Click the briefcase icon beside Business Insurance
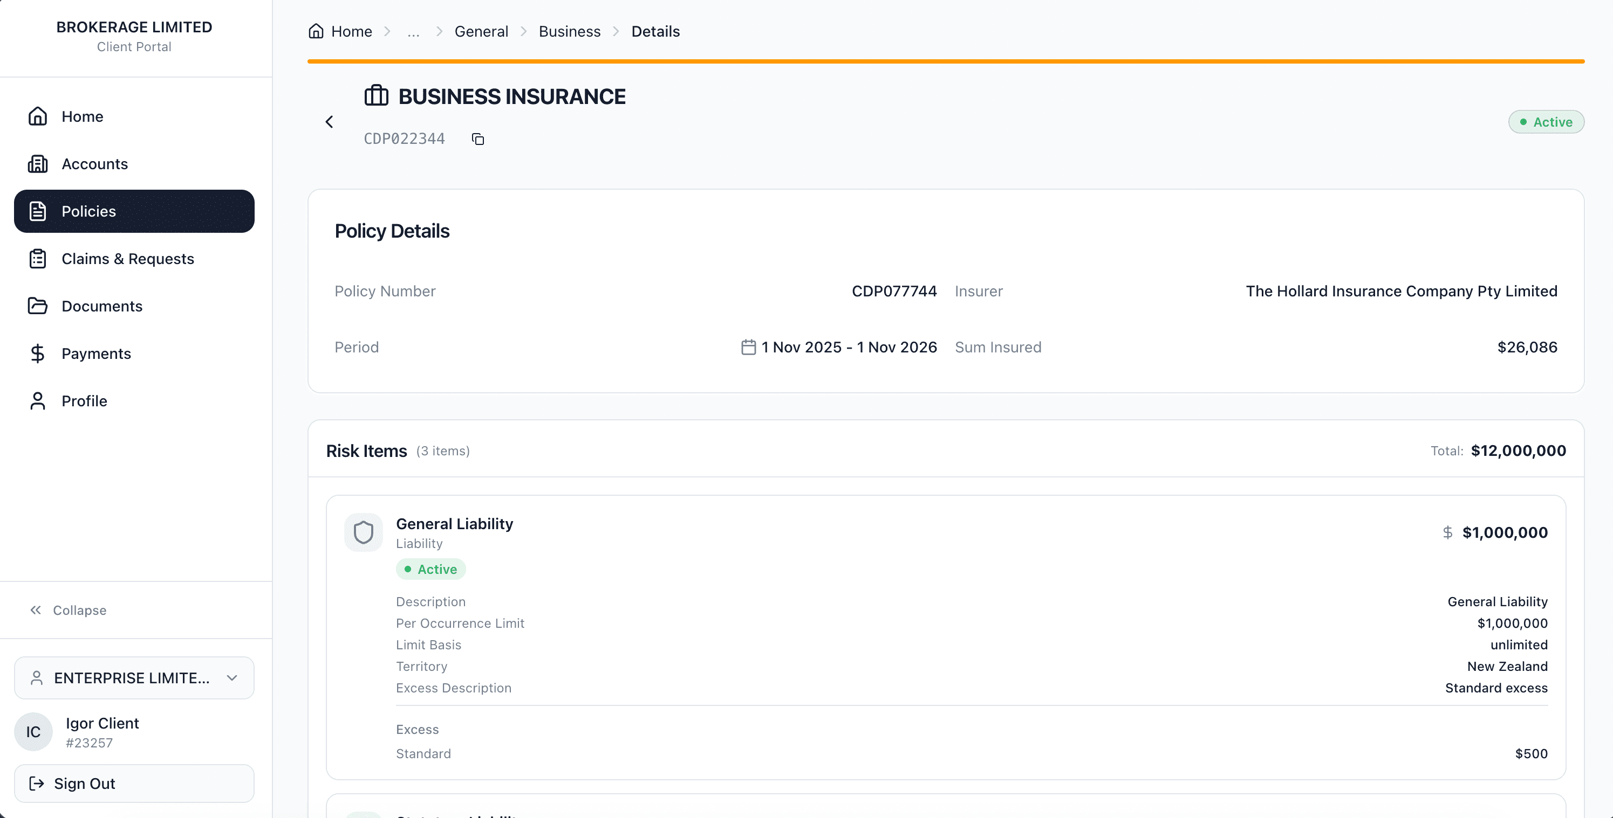The image size is (1613, 818). click(377, 95)
